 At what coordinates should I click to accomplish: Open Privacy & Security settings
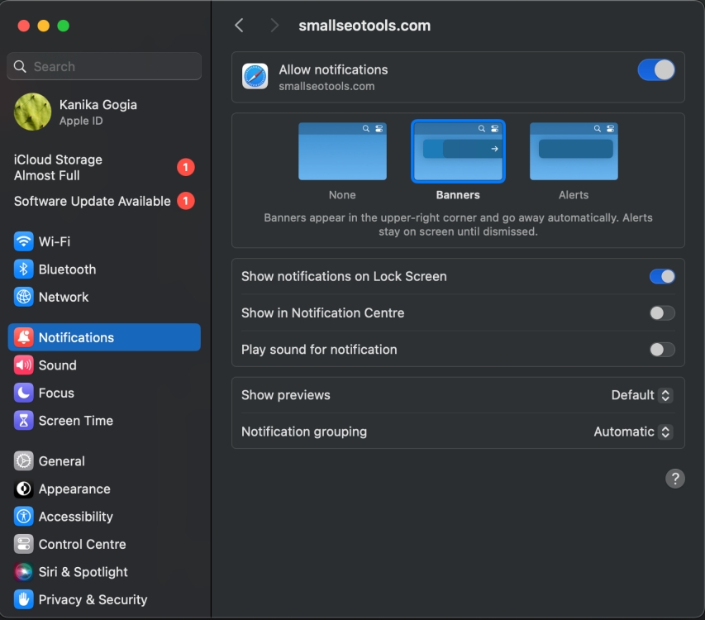click(x=24, y=599)
